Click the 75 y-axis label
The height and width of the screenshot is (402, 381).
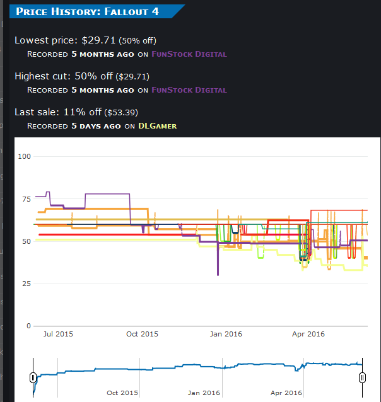[x=26, y=199]
